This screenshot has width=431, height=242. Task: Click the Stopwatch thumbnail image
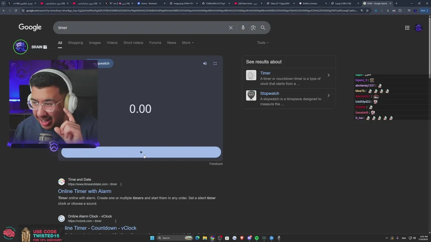pyautogui.click(x=251, y=95)
